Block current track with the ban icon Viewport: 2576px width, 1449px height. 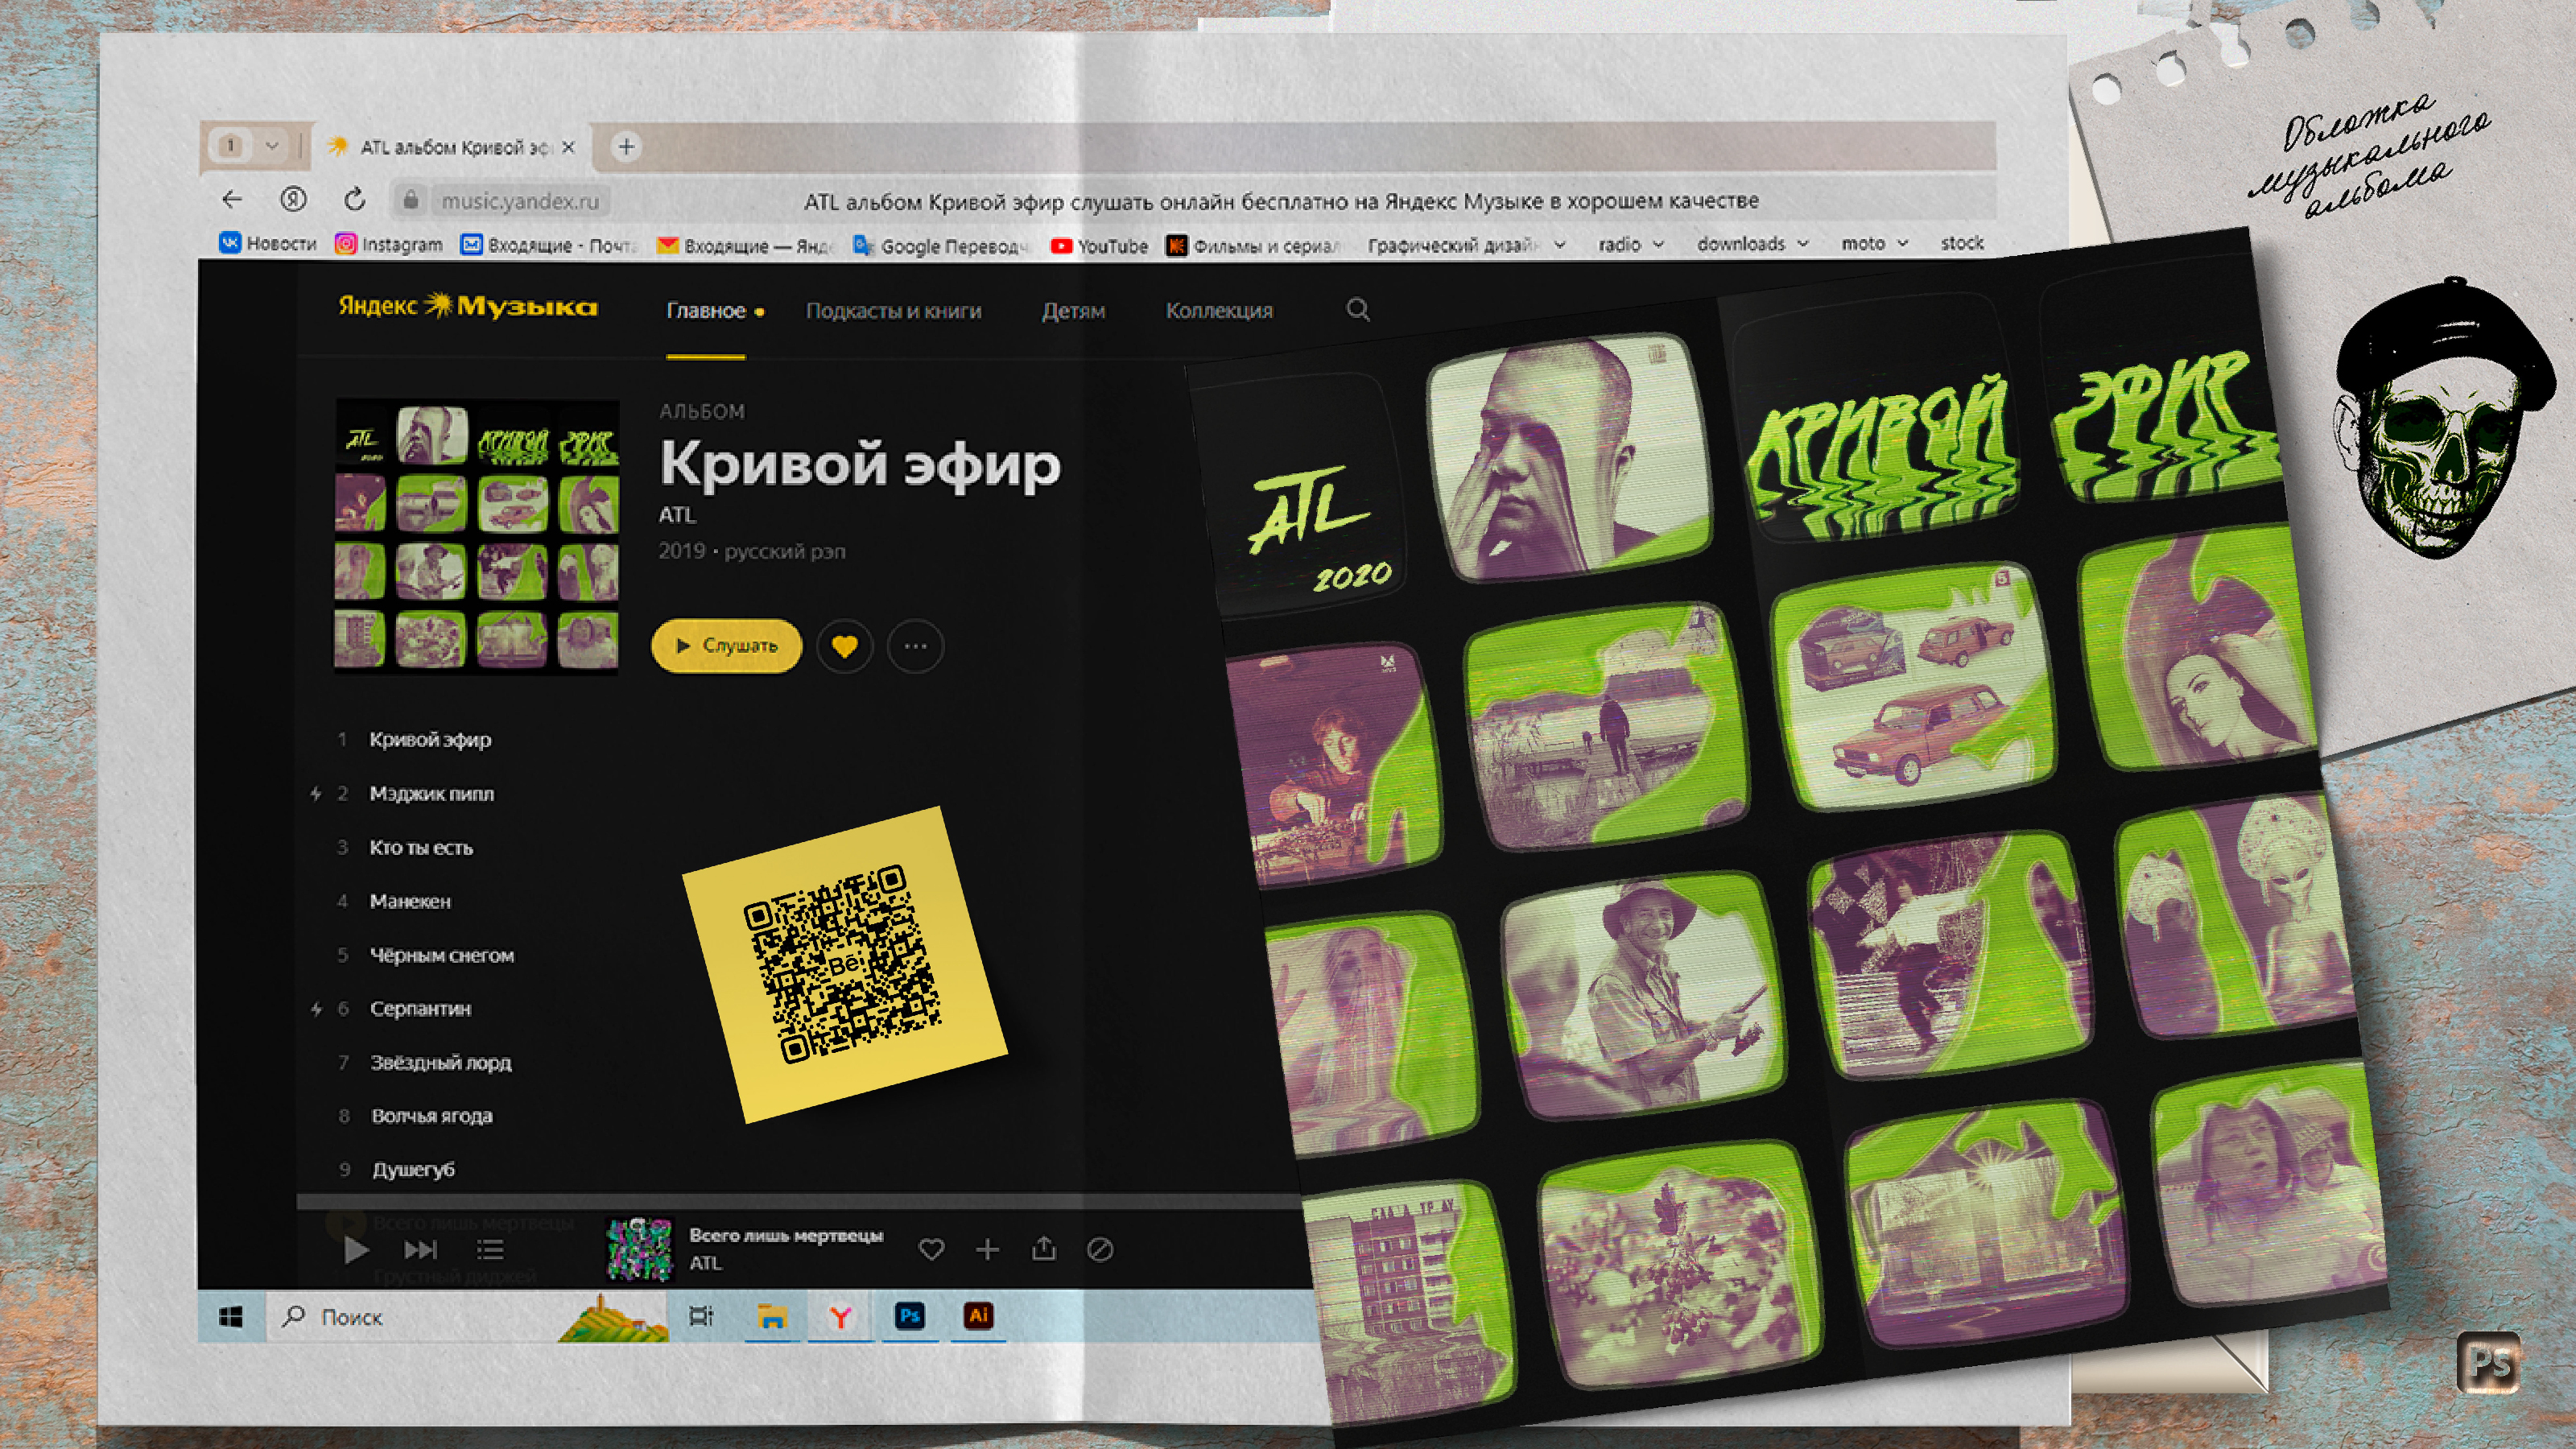click(1100, 1249)
